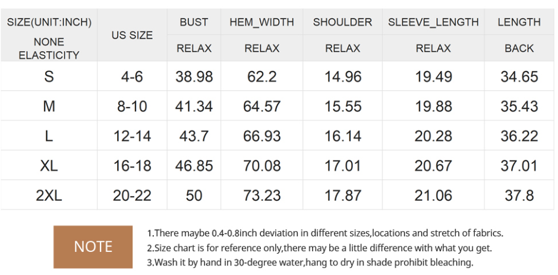Click the HEM_WIDTH column header
This screenshot has width=558, height=275.
tap(261, 23)
